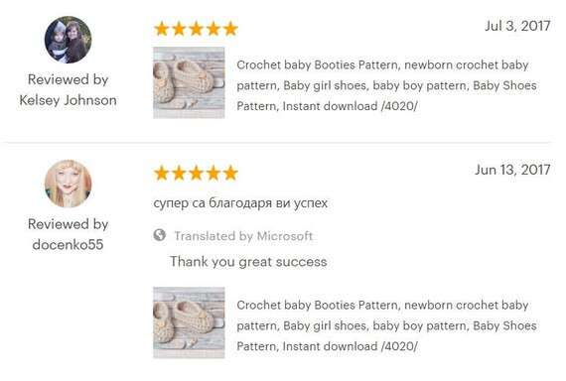Click the Jun 13, 2017 review date
The width and height of the screenshot is (566, 381).
tap(512, 170)
